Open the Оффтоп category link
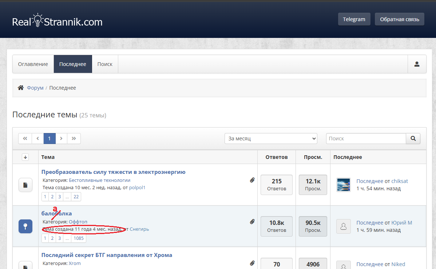Viewport: 436px width, 269px height. point(78,222)
